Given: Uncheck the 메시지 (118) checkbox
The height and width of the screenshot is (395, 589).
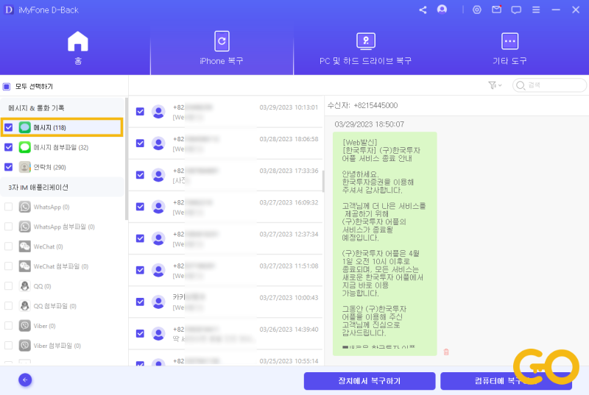Looking at the screenshot, I should pos(8,127).
